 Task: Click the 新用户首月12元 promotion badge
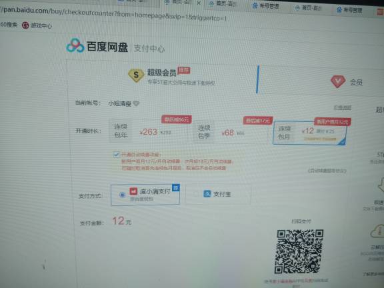click(x=333, y=122)
